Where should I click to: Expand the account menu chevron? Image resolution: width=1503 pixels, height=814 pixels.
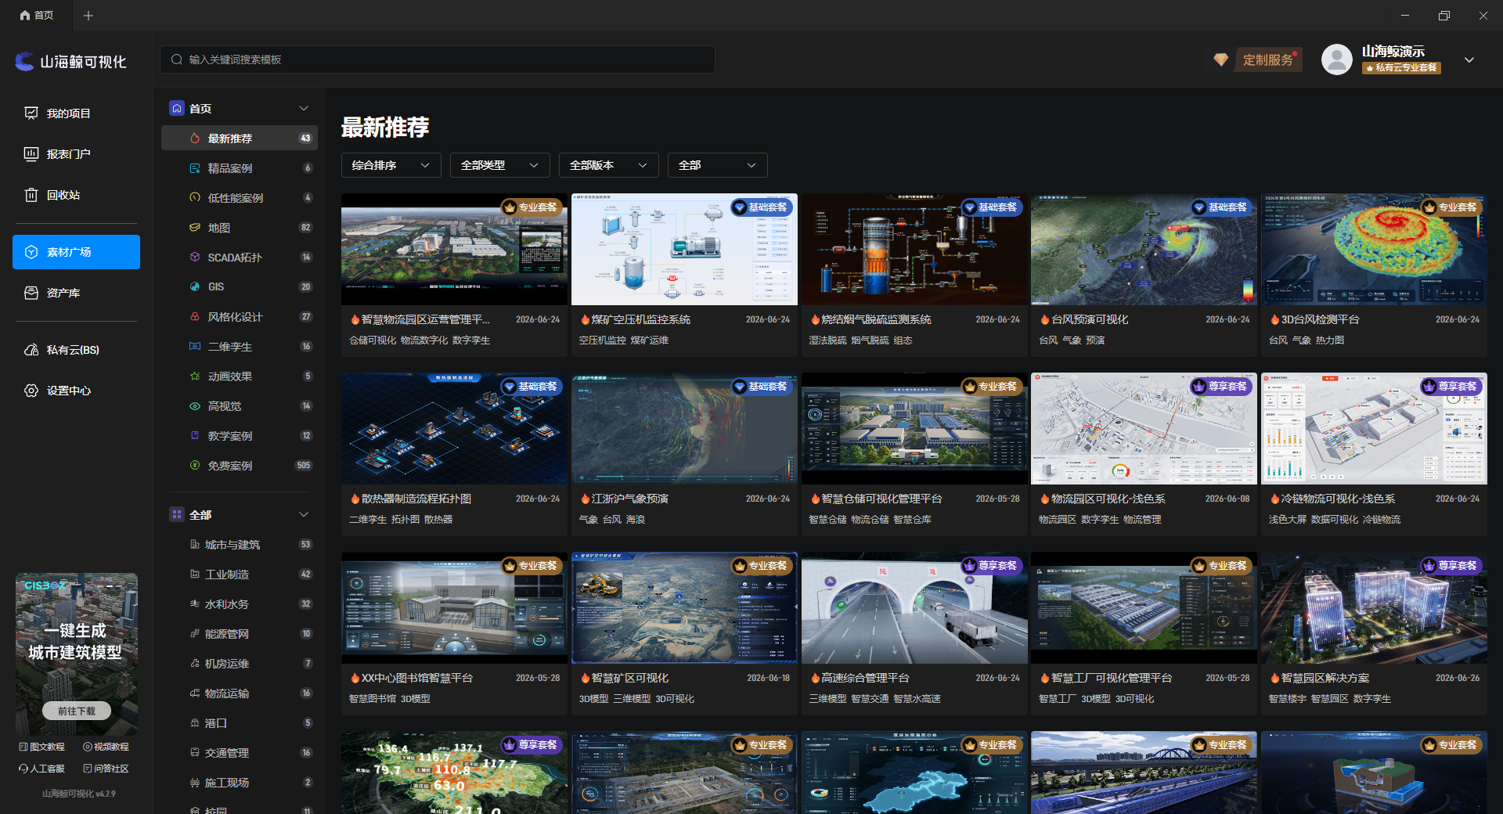[x=1469, y=60]
